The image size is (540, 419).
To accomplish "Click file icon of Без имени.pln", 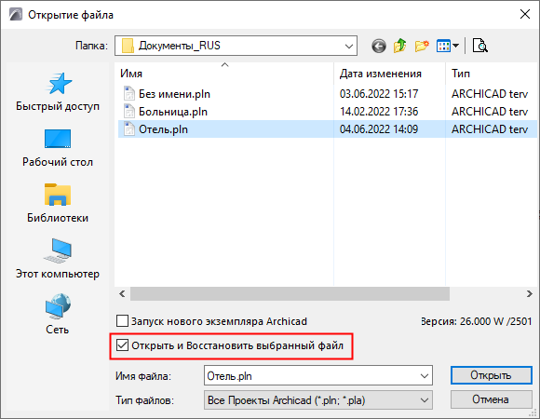I will [129, 94].
